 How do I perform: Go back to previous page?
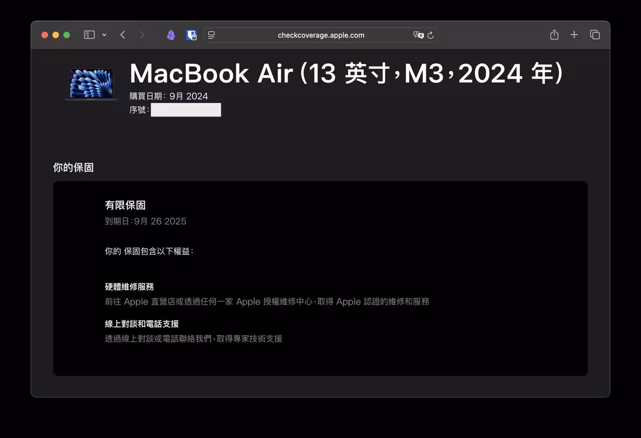pyautogui.click(x=123, y=35)
